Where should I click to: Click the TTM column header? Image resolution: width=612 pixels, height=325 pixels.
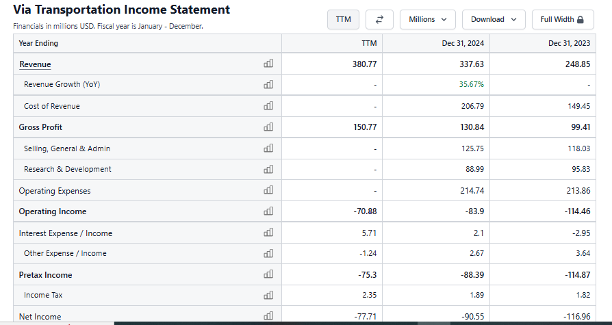pos(369,43)
